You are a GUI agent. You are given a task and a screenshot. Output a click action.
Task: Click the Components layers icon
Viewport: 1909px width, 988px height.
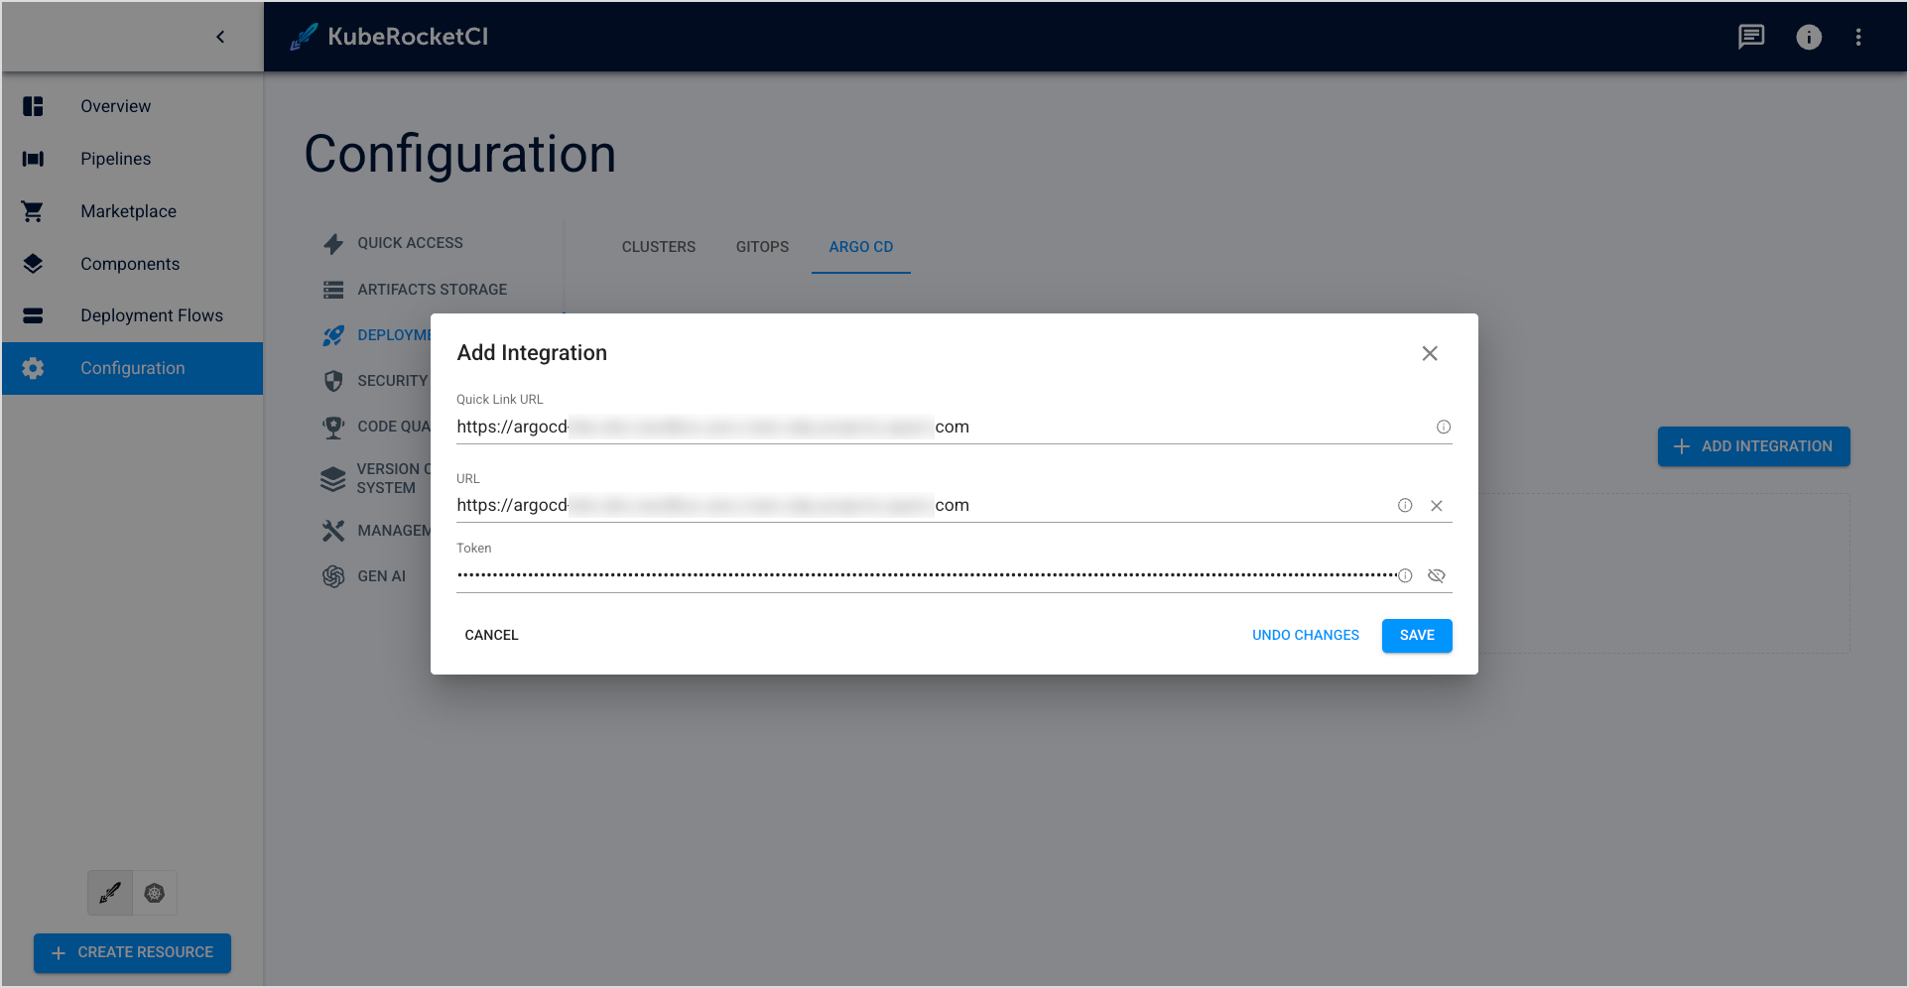point(33,263)
